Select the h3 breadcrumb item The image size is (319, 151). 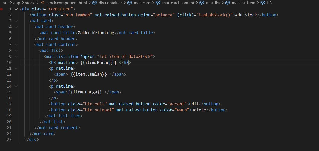[x=269, y=3]
